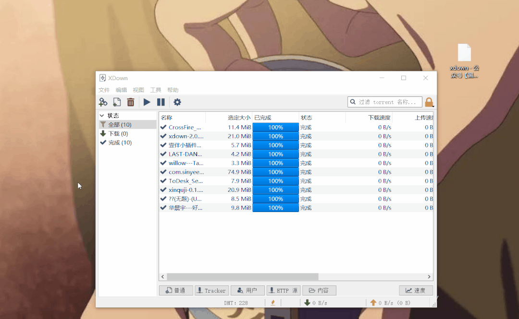This screenshot has height=319, width=519.
Task: Switch to the 用户 tab
Action: click(x=247, y=290)
